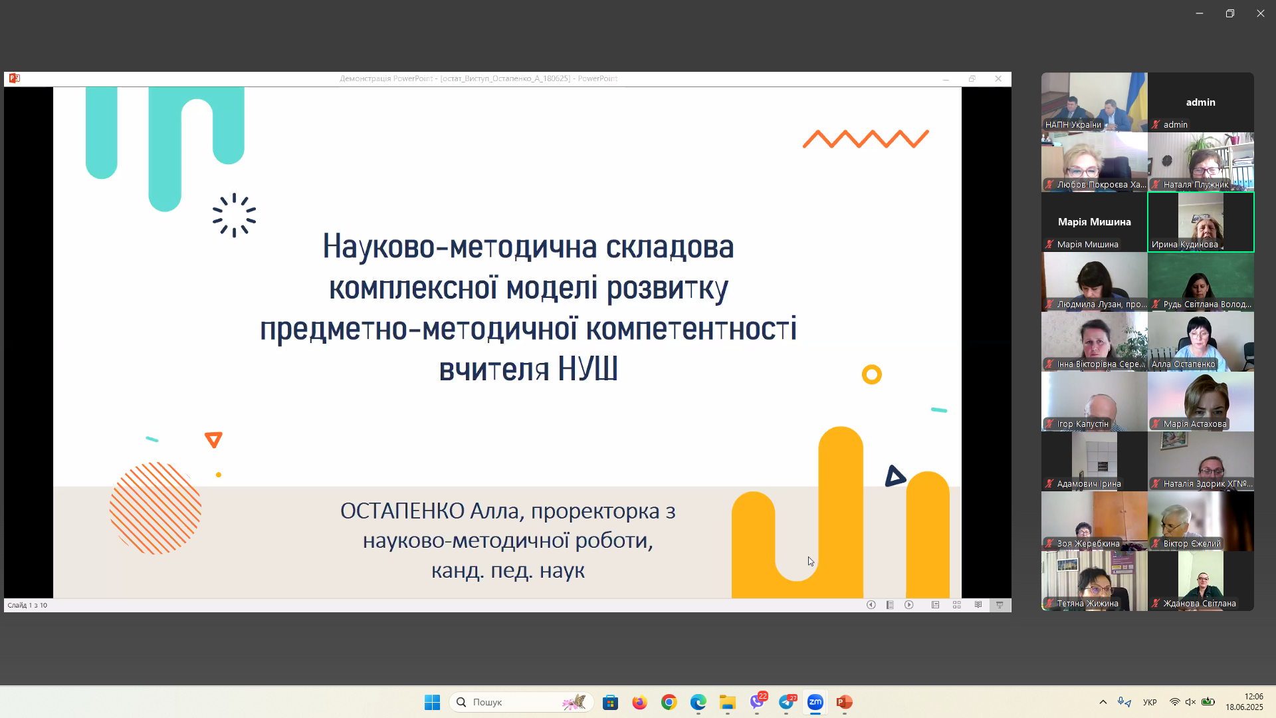This screenshot has height=718, width=1276.
Task: Open the slide list menu icon
Action: click(x=890, y=605)
